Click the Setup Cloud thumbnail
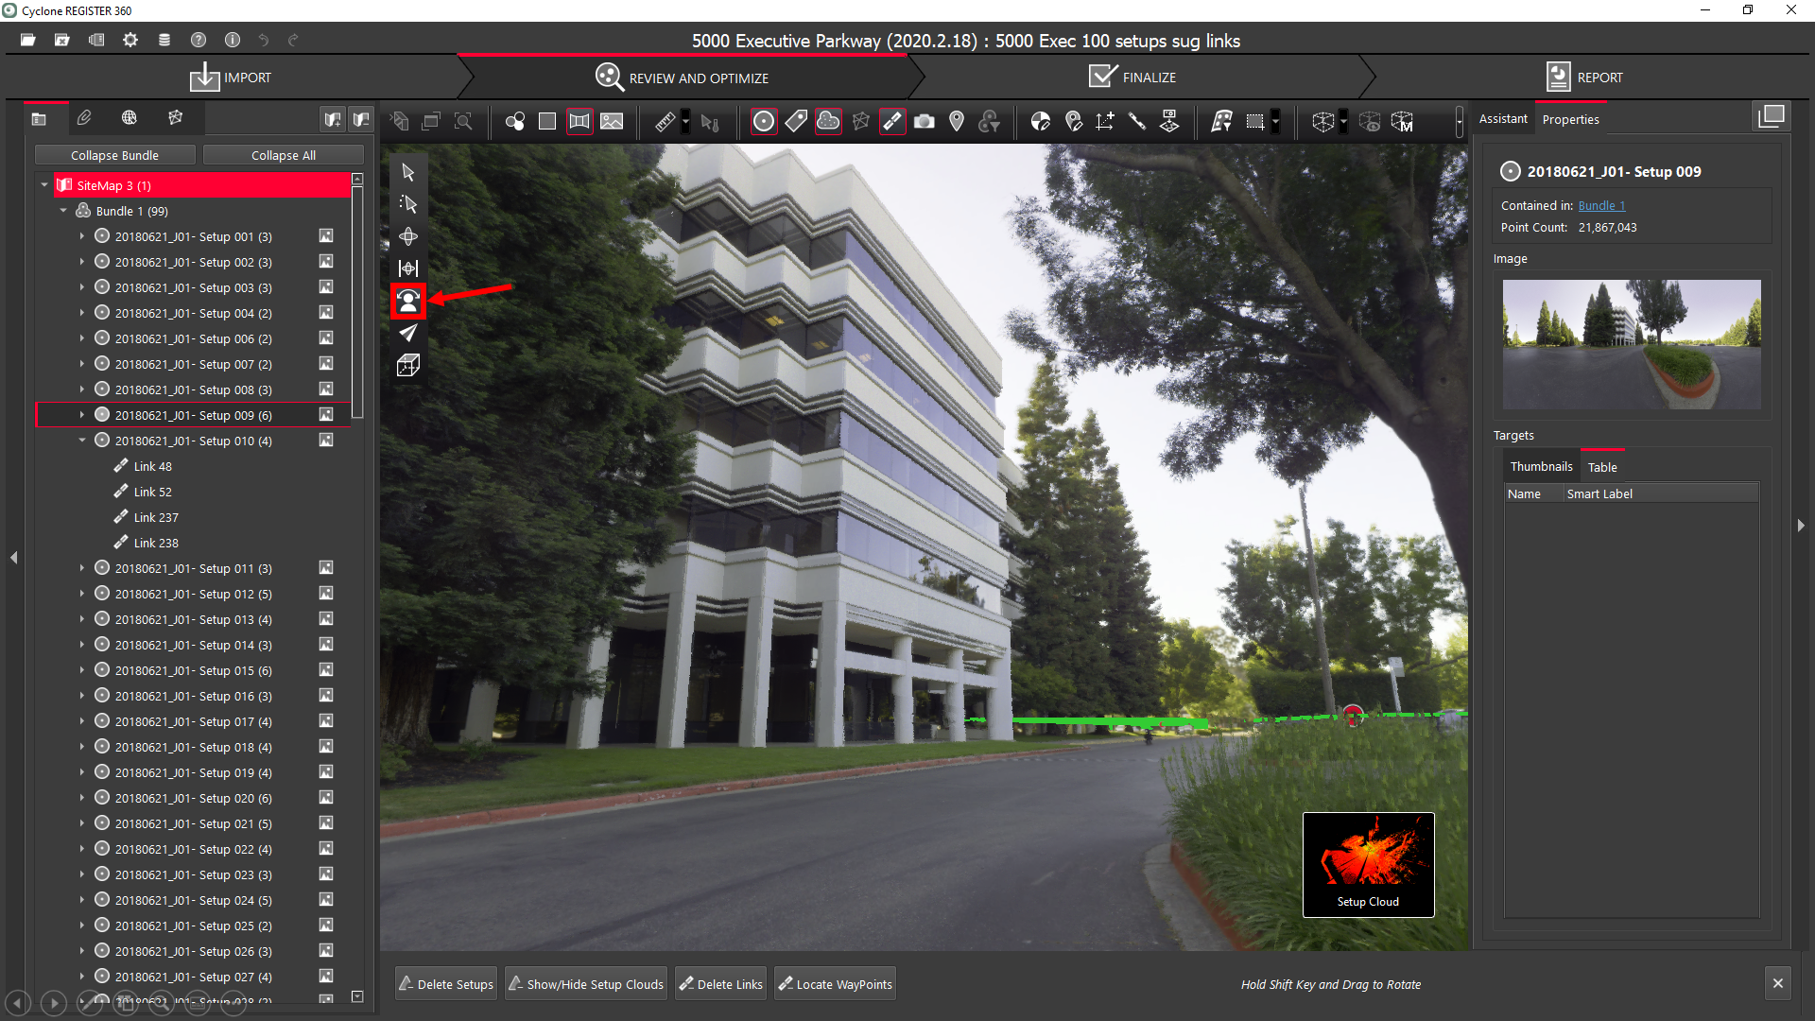The image size is (1815, 1021). click(1368, 864)
